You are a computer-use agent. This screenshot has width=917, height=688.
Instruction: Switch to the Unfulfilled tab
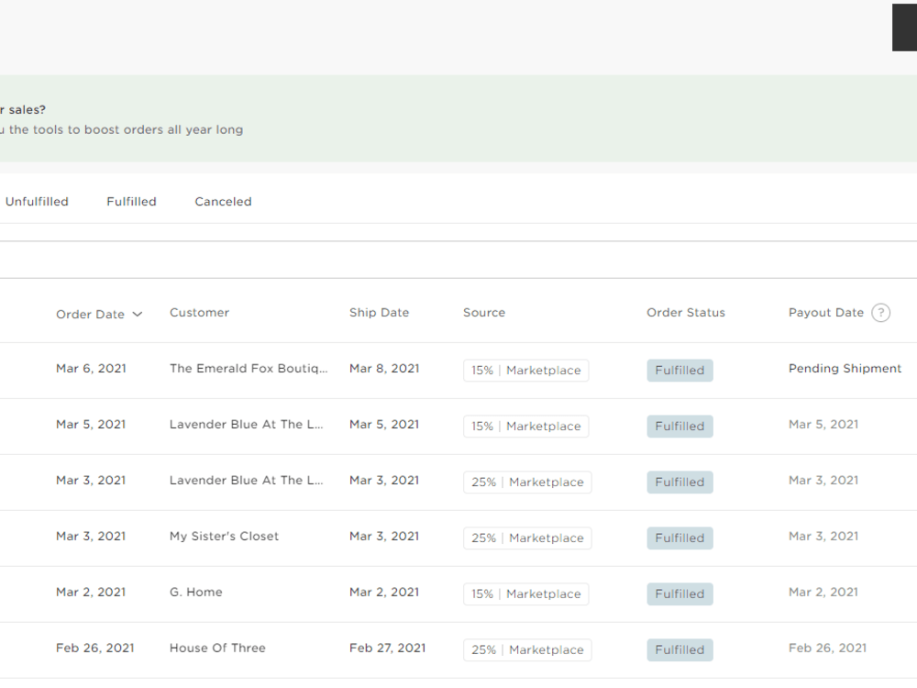click(37, 202)
